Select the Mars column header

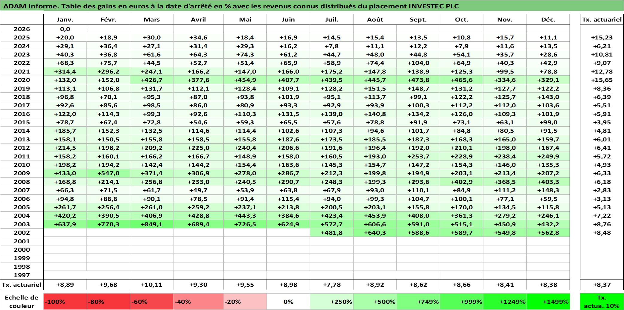click(x=152, y=19)
